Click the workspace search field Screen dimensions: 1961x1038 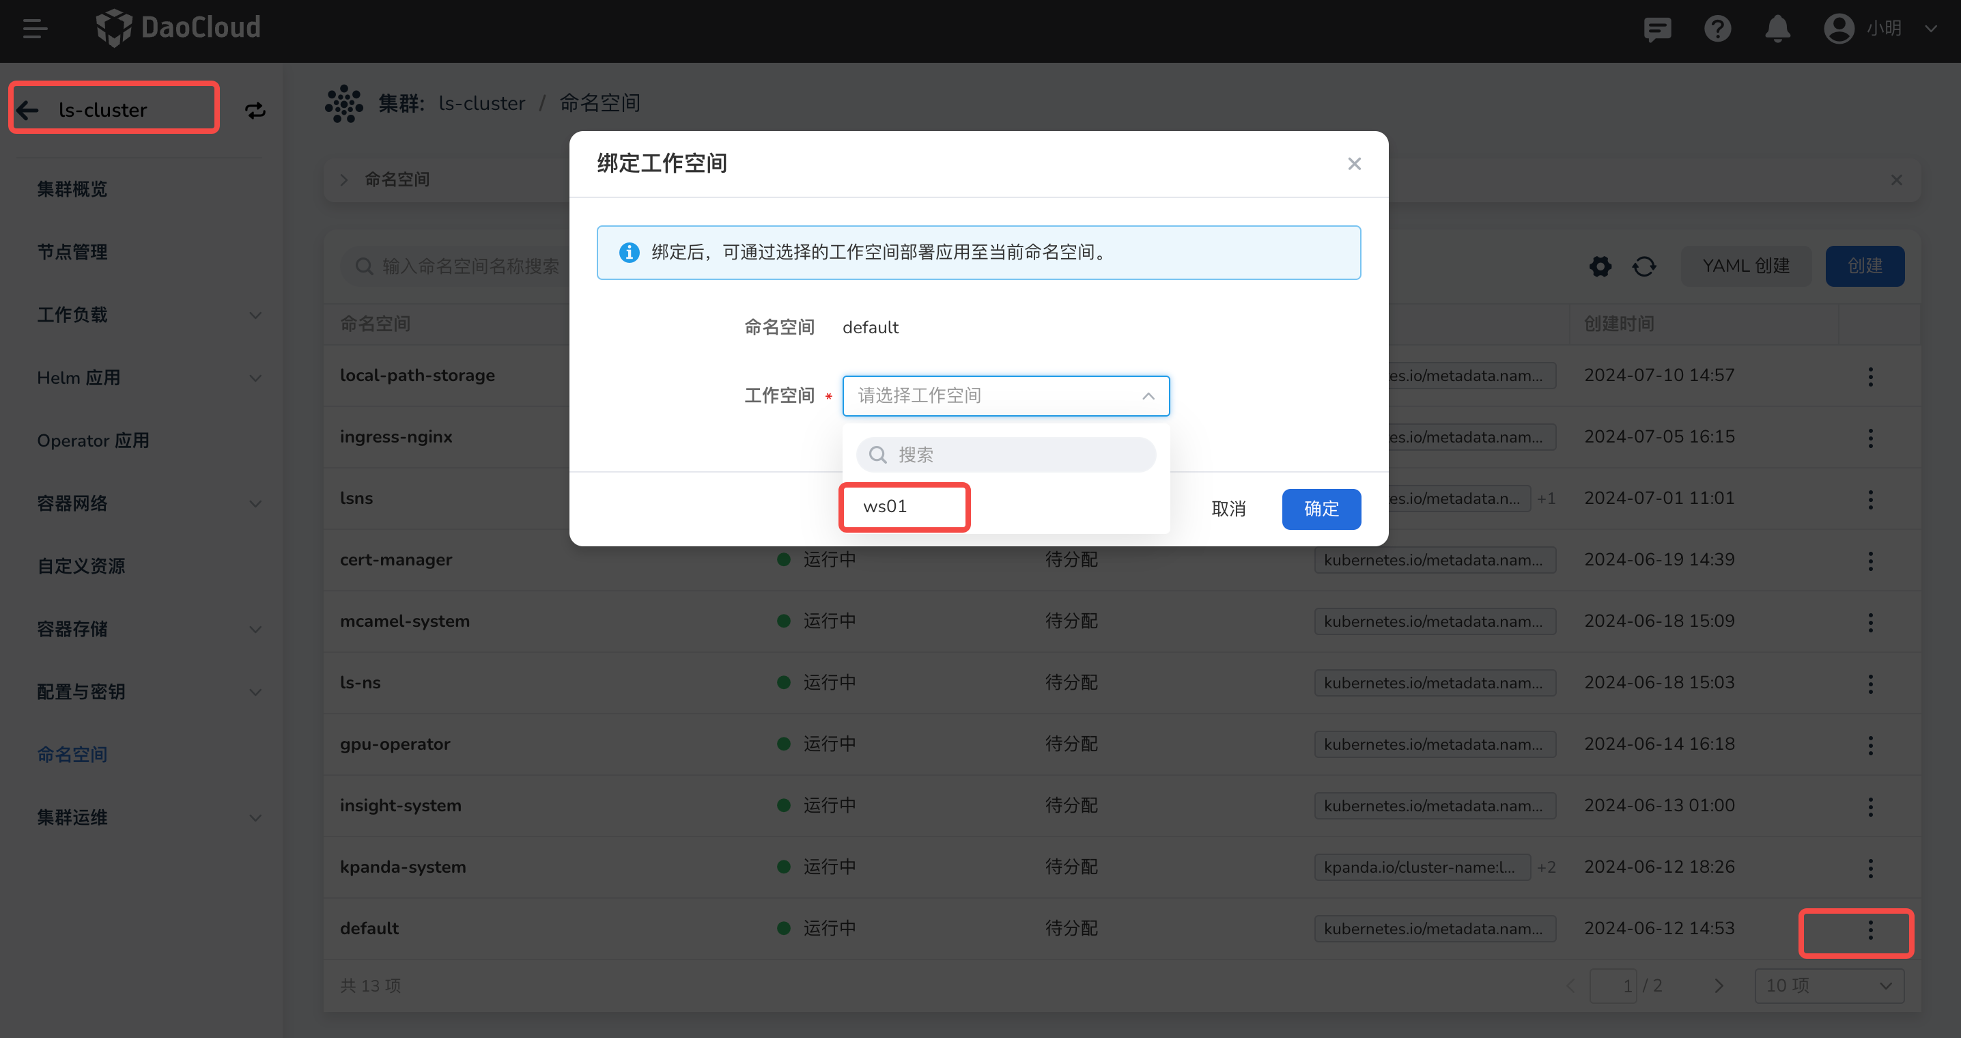tap(1005, 455)
